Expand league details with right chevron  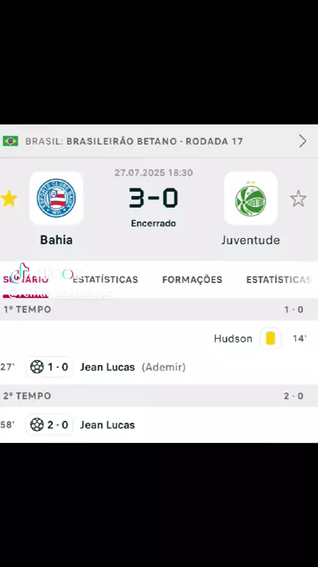303,141
